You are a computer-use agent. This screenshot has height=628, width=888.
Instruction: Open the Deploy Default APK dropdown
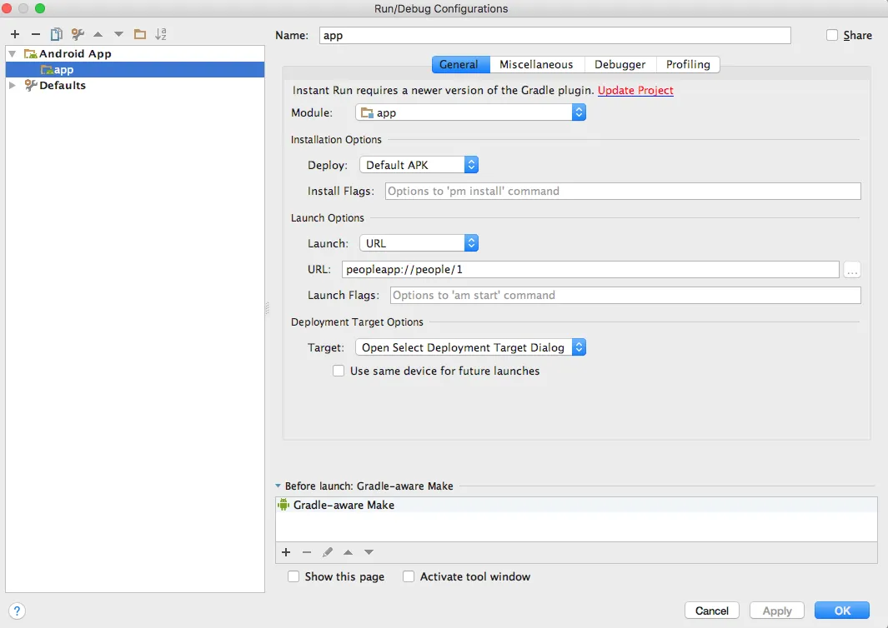coord(419,165)
